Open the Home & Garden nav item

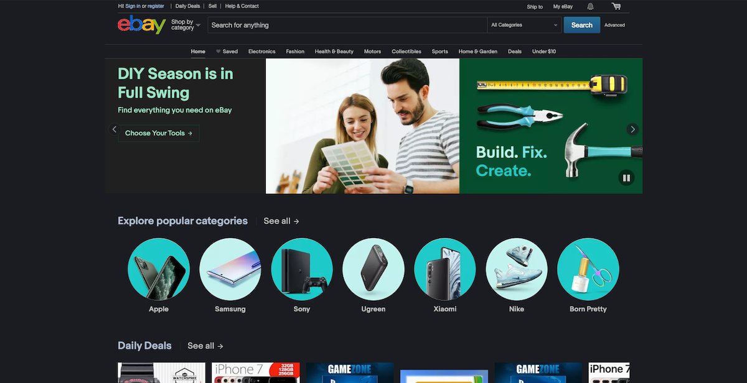478,52
